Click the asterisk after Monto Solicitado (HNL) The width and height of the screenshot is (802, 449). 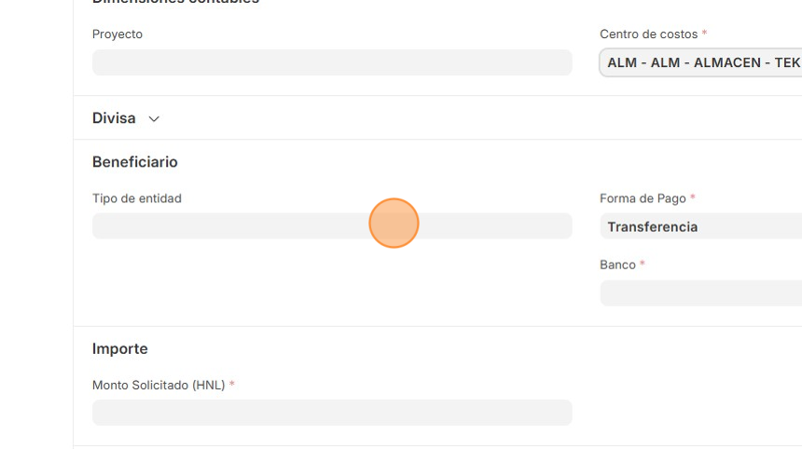click(232, 384)
